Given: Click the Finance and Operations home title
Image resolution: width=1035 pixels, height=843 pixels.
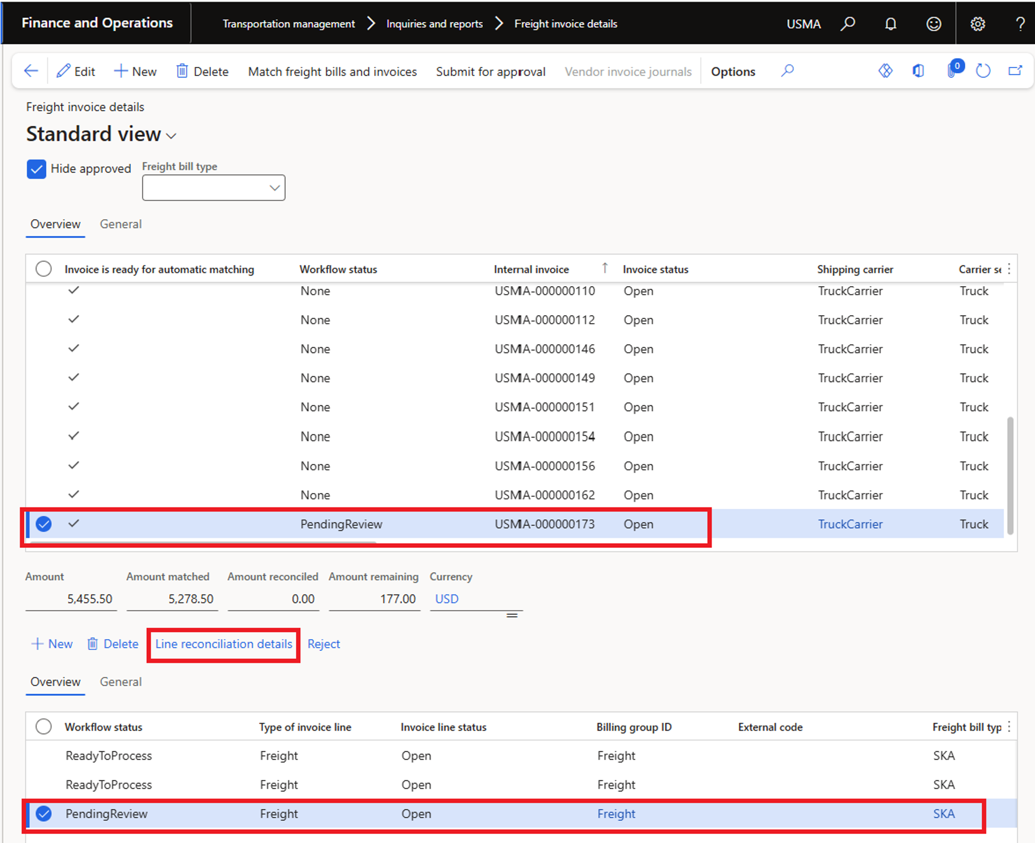Looking at the screenshot, I should (x=97, y=23).
